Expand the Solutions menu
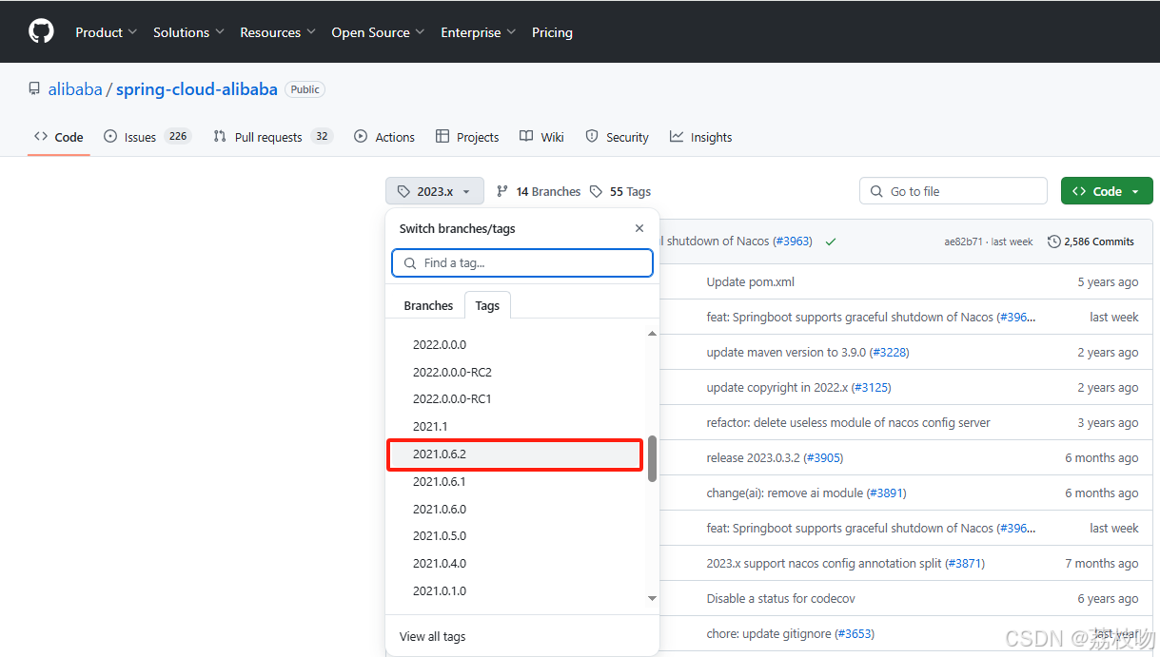Screen dimensions: 1160x657 188,32
